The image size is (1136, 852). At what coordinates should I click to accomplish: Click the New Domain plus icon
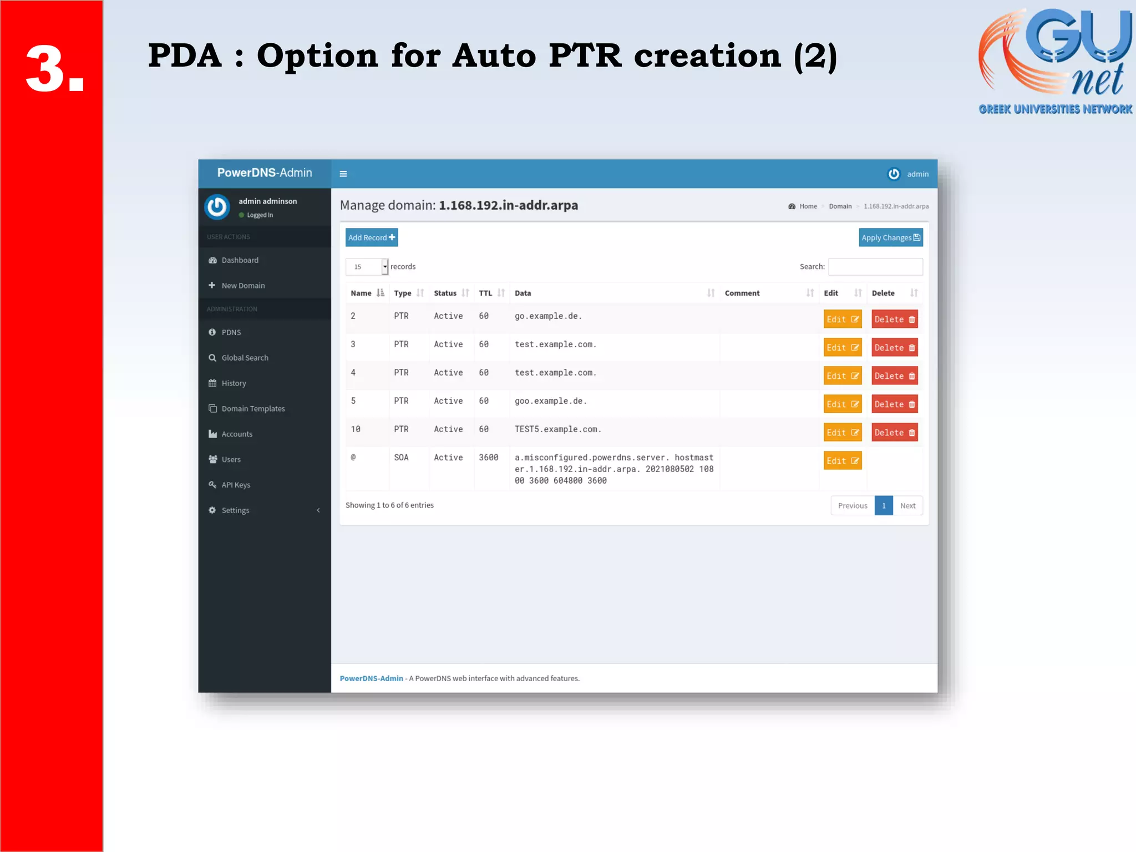pyautogui.click(x=212, y=285)
